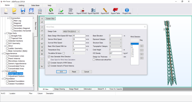The image size is (192, 102).
Task: Click the Save As toolbar icon
Action: 31,11
